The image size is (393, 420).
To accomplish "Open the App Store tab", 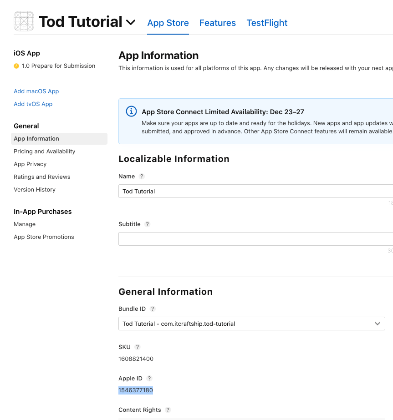I will (x=168, y=23).
